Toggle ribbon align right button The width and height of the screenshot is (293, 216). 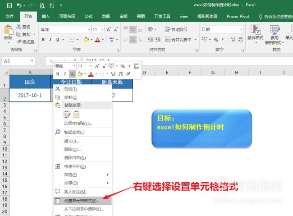coord(140,40)
